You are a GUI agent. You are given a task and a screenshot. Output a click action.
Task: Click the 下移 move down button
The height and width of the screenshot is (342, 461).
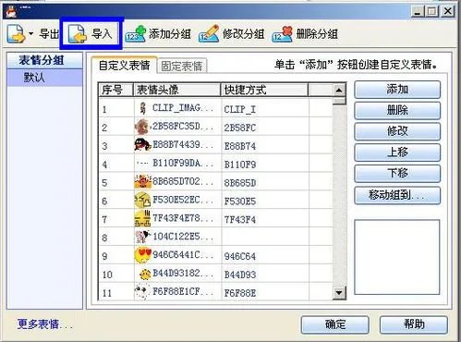(397, 173)
